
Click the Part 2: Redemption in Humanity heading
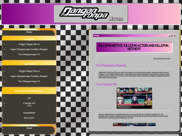tap(111, 65)
